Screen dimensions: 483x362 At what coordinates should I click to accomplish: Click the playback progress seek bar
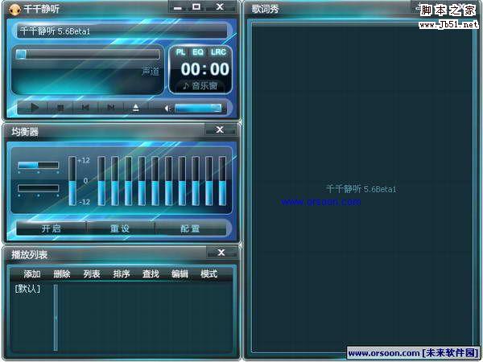coord(88,55)
